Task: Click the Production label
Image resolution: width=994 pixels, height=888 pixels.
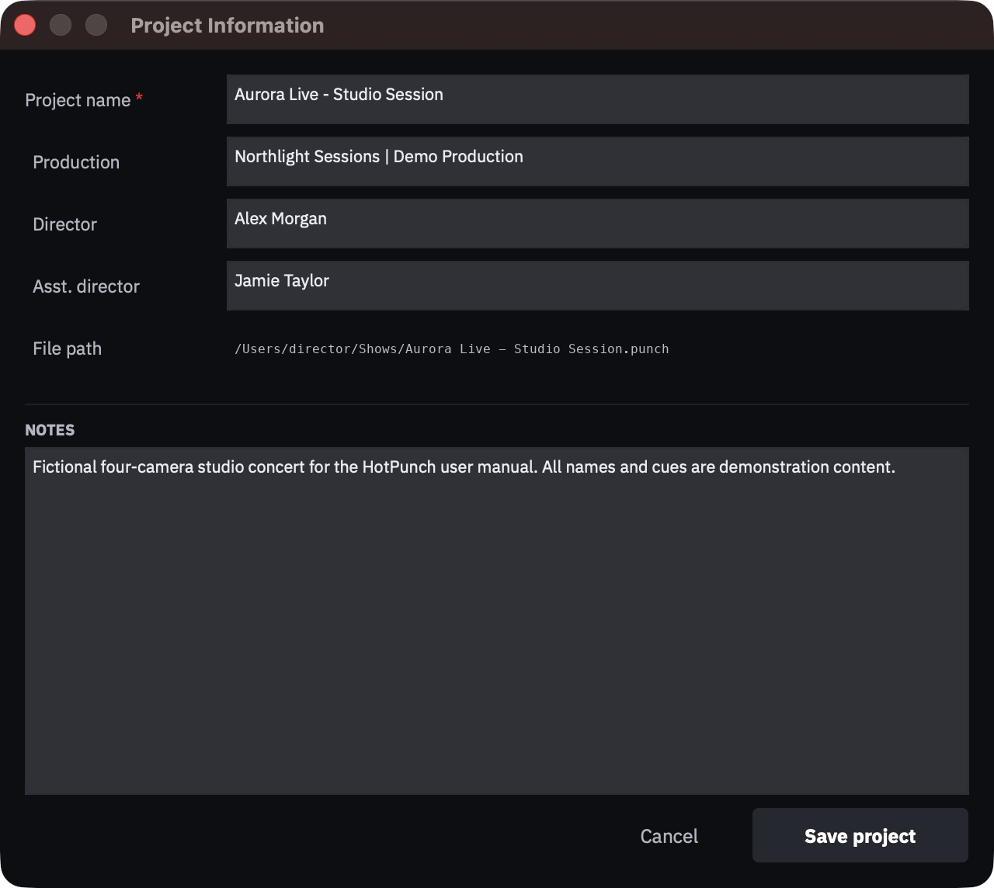Action: 76,162
